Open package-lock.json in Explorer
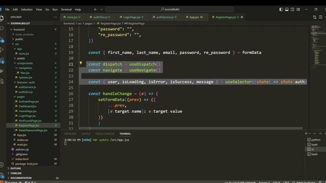The height and width of the screenshot is (183, 326). pos(26,164)
